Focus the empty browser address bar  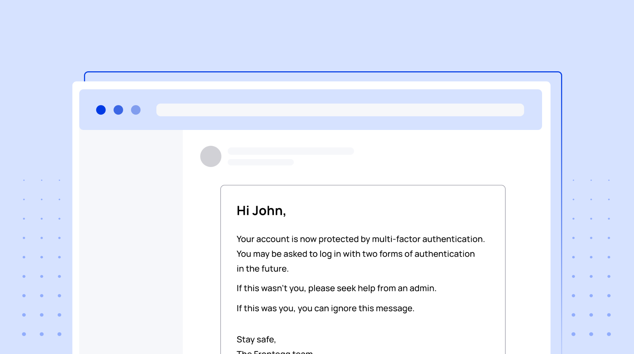[x=340, y=110]
